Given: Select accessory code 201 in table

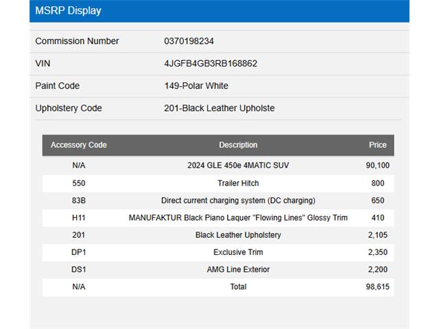Looking at the screenshot, I should pos(79,235).
